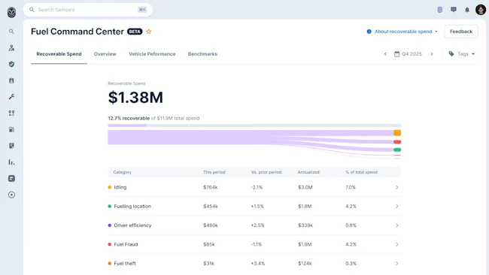Open the card icon in sidebar

pos(11,179)
